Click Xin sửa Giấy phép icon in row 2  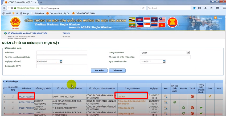[174, 102]
